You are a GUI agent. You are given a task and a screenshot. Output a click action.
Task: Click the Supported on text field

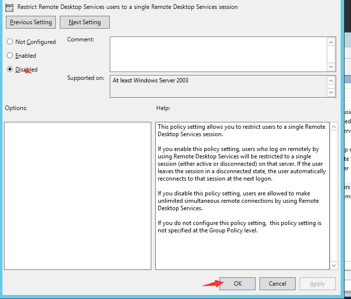pos(218,86)
